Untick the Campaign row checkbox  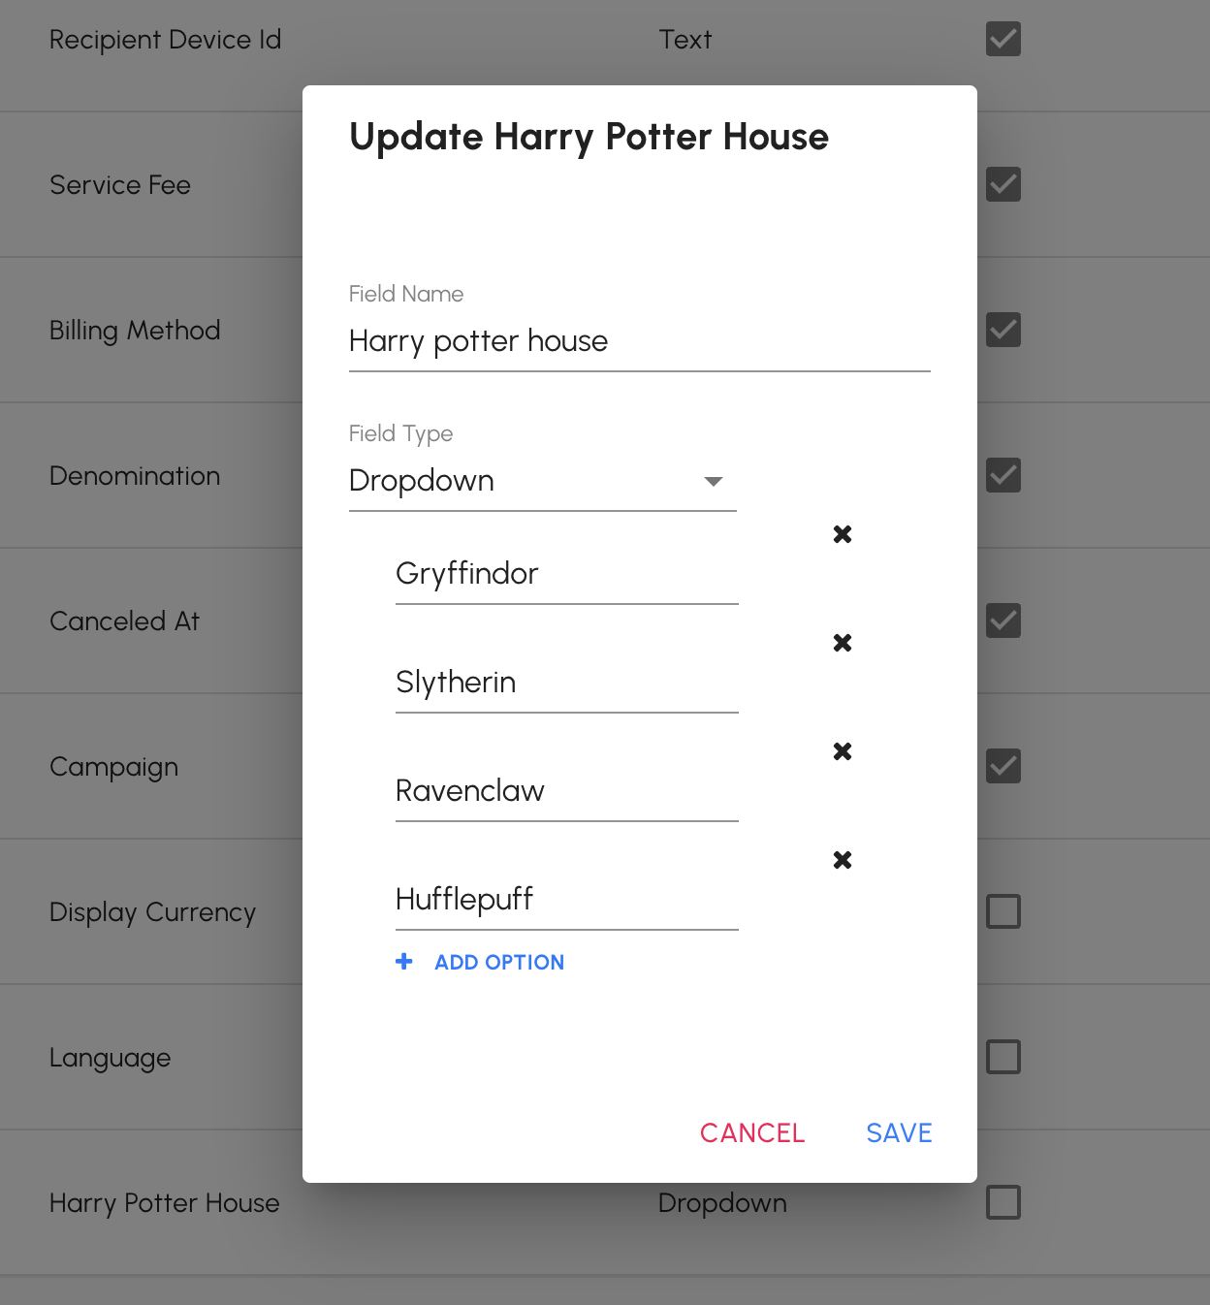point(1003,766)
